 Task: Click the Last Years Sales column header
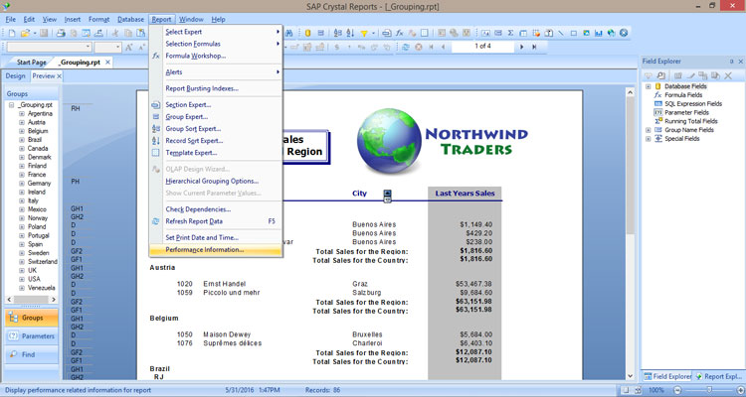coord(465,194)
